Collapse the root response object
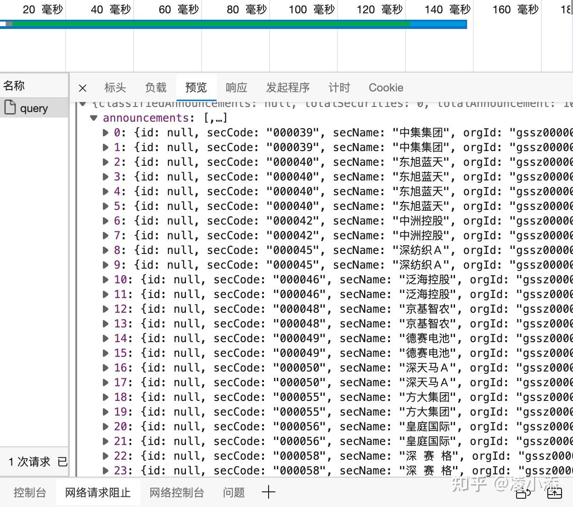The height and width of the screenshot is (507, 573). pos(83,104)
